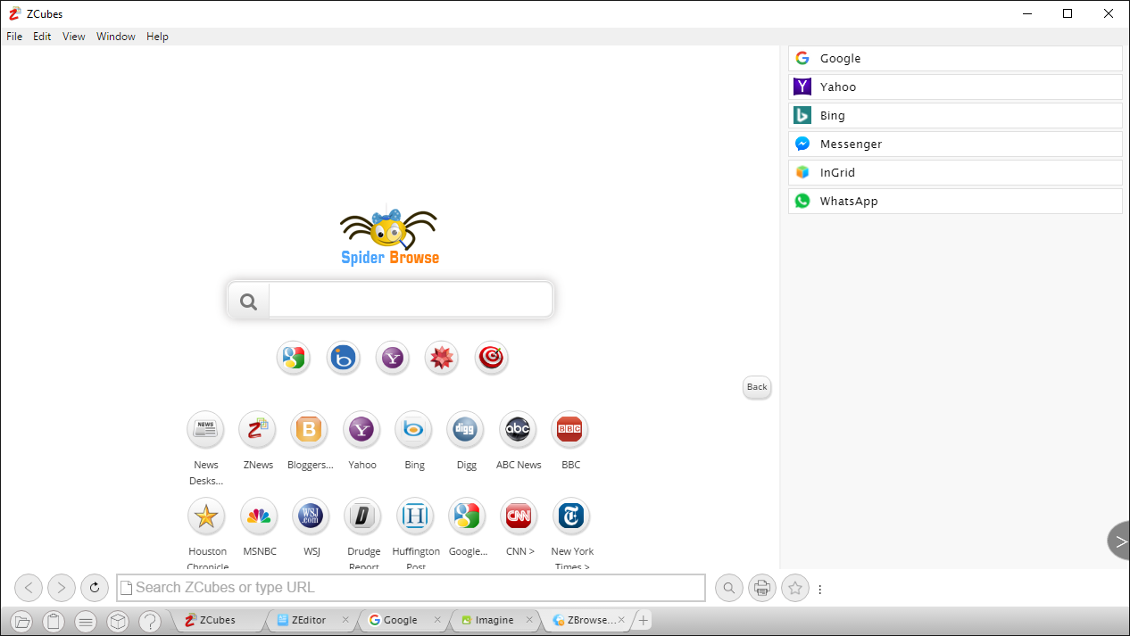Image resolution: width=1130 pixels, height=636 pixels.
Task: Open the Window menu
Action: (x=116, y=37)
